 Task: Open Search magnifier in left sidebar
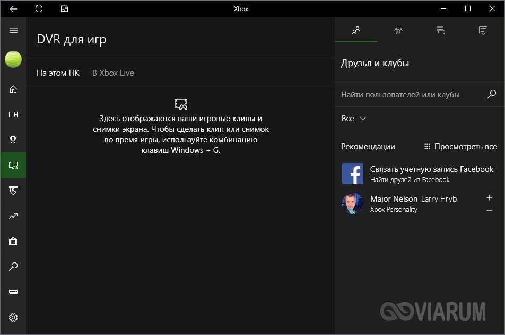pyautogui.click(x=13, y=267)
